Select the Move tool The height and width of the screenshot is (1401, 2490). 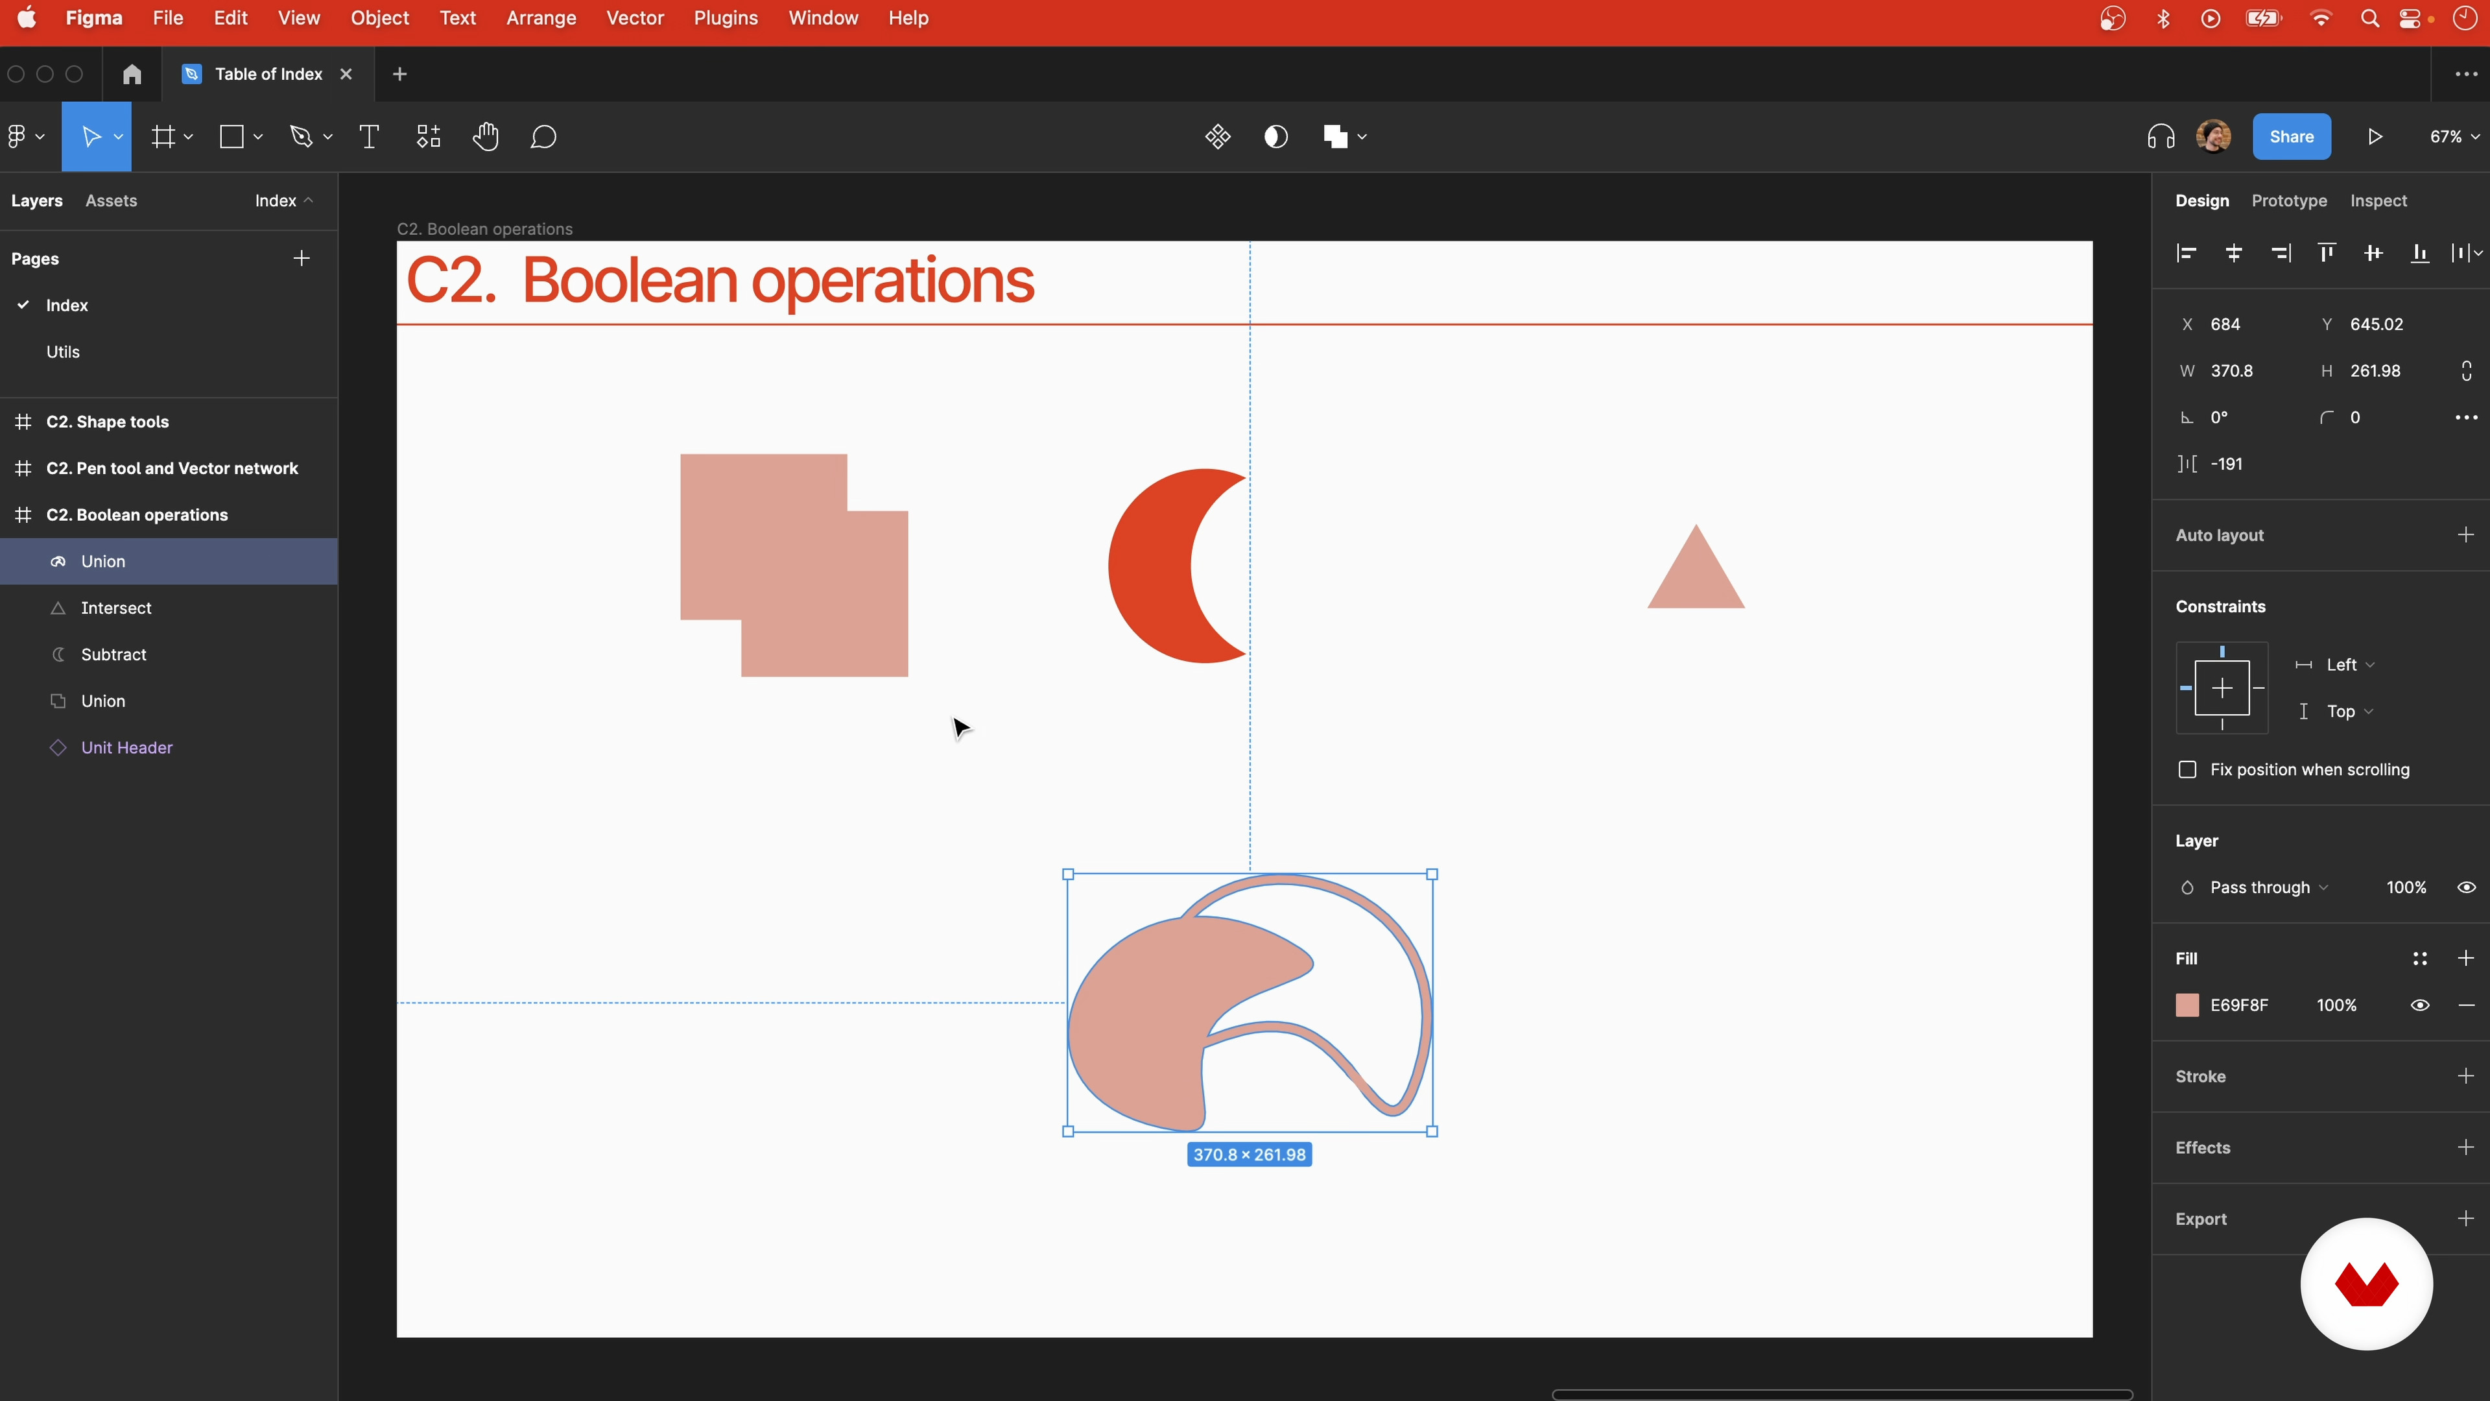(91, 136)
